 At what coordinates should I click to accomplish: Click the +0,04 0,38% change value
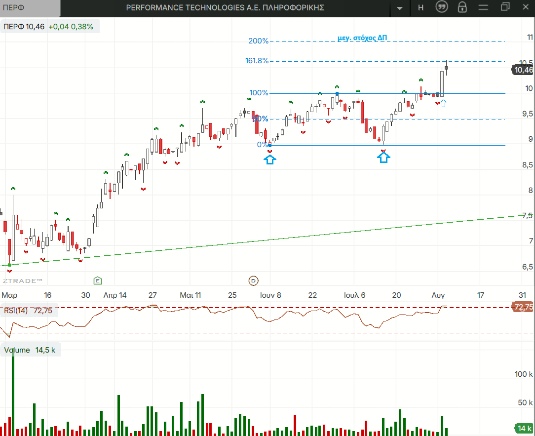71,27
